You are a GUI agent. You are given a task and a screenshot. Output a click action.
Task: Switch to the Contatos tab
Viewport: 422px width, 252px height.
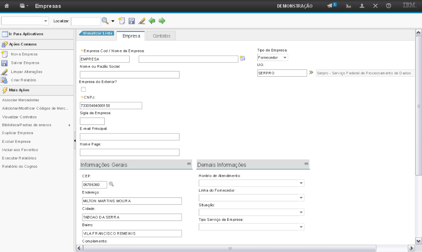162,36
